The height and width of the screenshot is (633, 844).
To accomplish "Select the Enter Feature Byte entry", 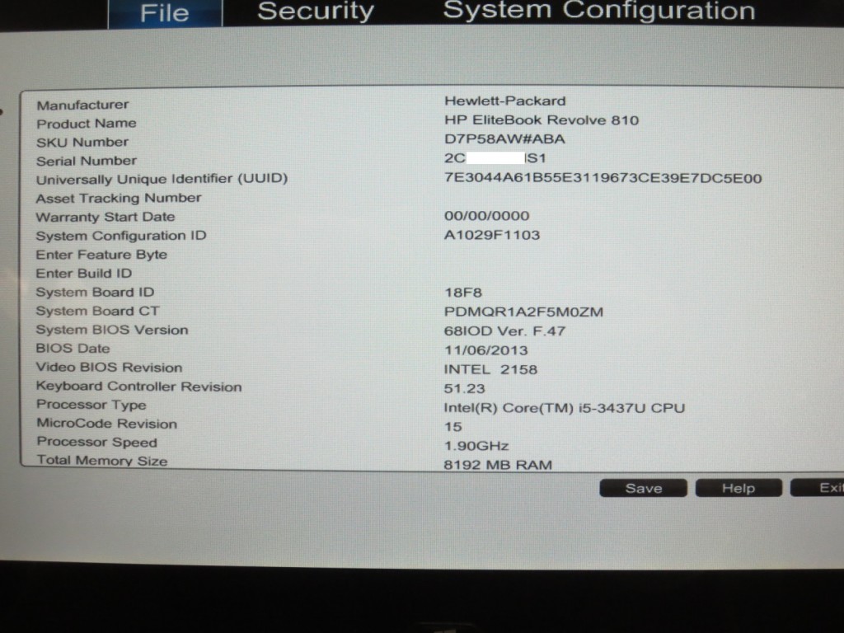I will point(101,255).
